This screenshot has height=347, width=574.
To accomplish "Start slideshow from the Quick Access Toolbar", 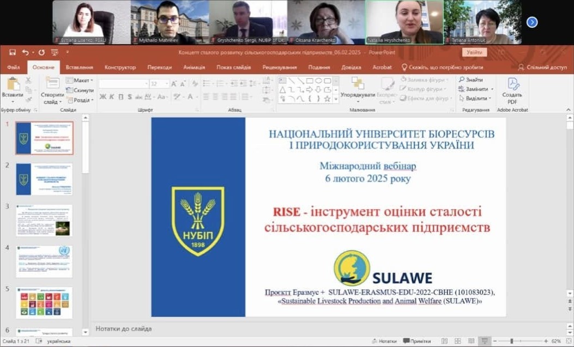I will pos(55,52).
